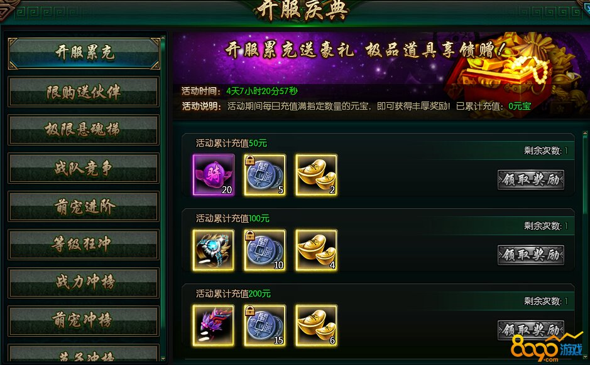Open the 极限悬魂梯 tab
Image resolution: width=590 pixels, height=365 pixels.
(84, 130)
